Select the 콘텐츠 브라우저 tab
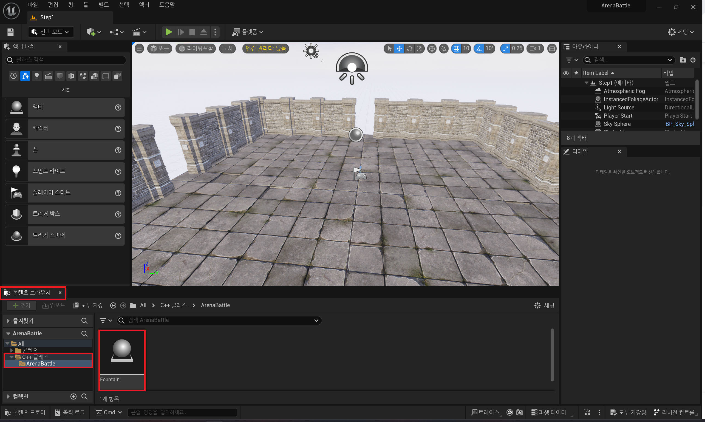The image size is (705, 422). click(x=31, y=293)
